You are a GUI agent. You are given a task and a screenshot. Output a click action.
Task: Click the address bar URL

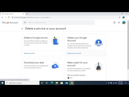[x=32, y=18]
